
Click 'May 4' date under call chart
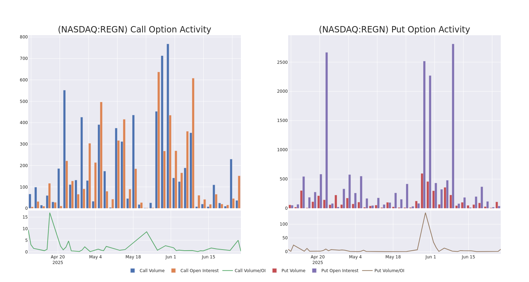point(96,257)
